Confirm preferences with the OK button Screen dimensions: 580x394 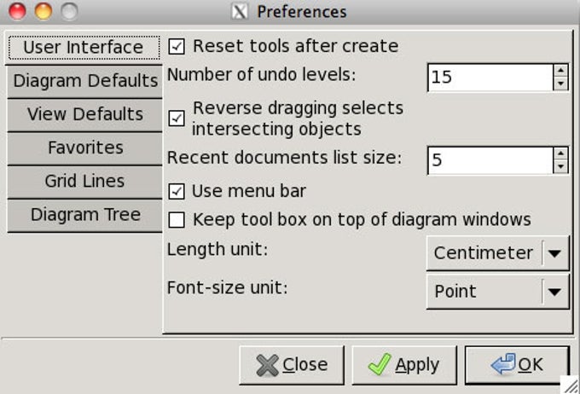coord(517,365)
